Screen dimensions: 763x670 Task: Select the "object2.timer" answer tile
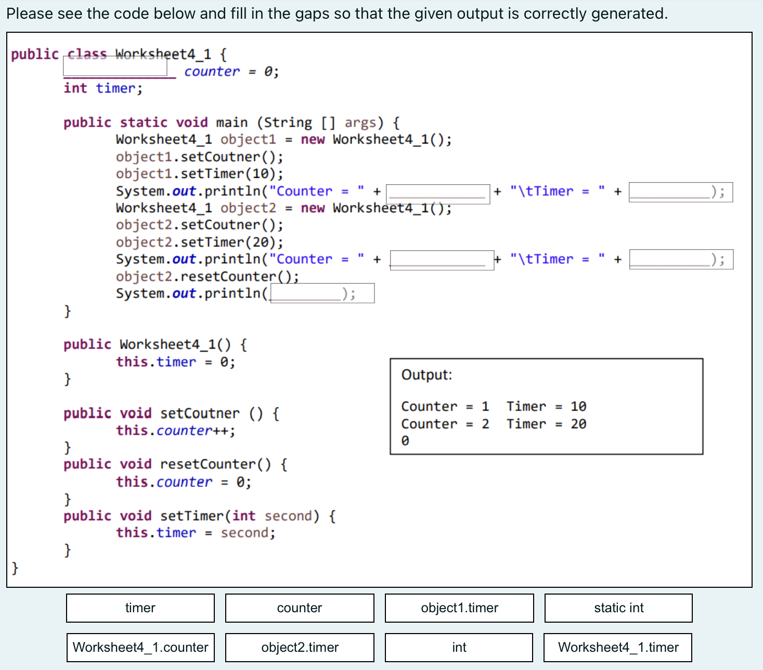299,647
